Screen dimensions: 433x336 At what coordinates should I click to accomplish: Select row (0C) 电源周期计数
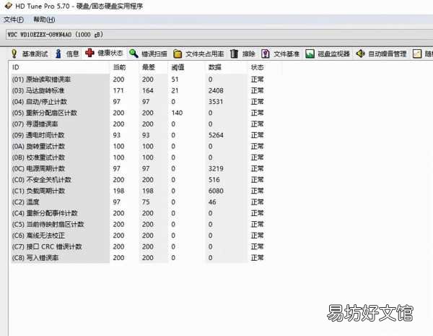point(138,168)
